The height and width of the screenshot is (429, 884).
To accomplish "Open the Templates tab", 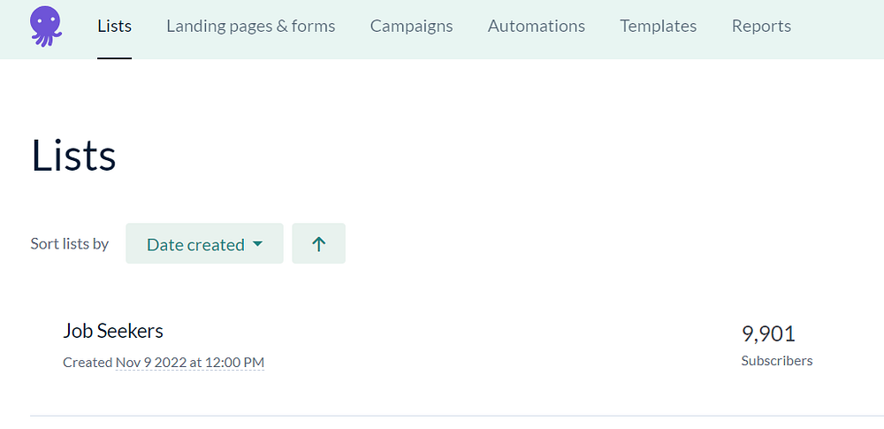I will pos(658,27).
